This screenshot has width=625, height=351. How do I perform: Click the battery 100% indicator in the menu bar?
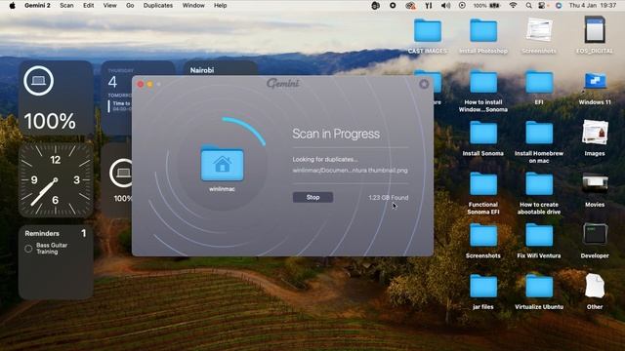click(486, 5)
